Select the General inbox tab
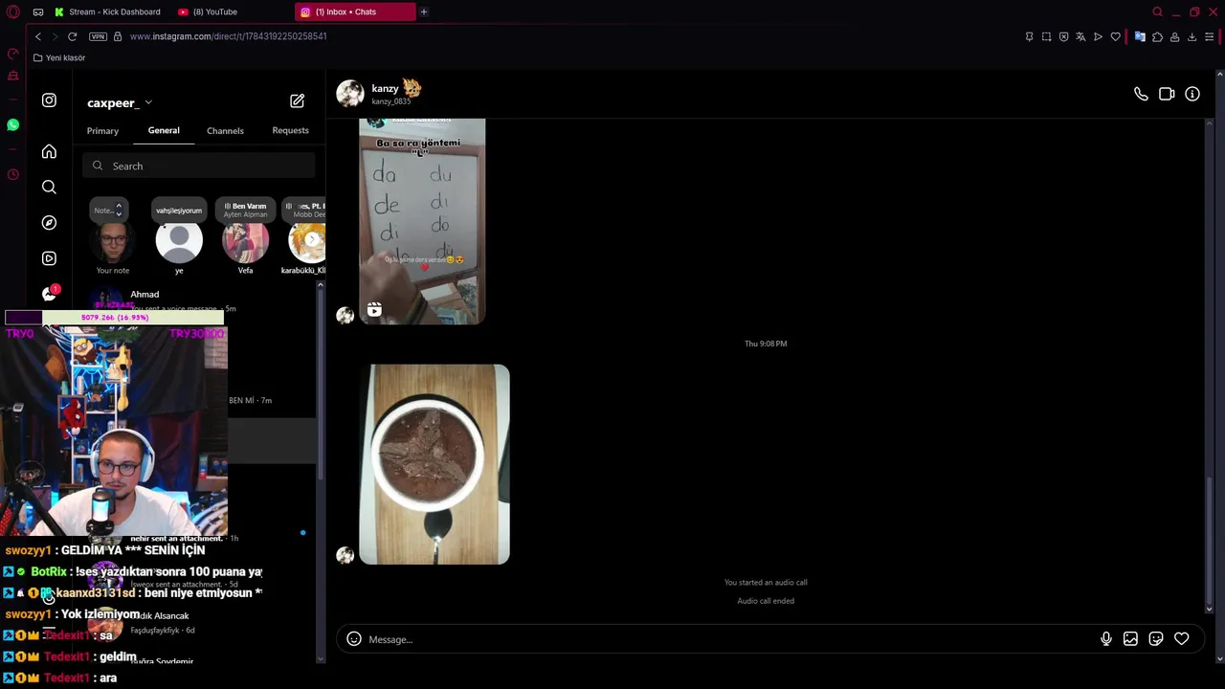 click(x=164, y=130)
